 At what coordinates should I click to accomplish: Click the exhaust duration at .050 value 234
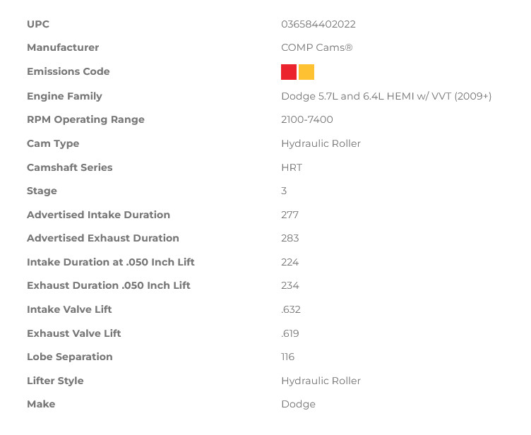pos(290,285)
